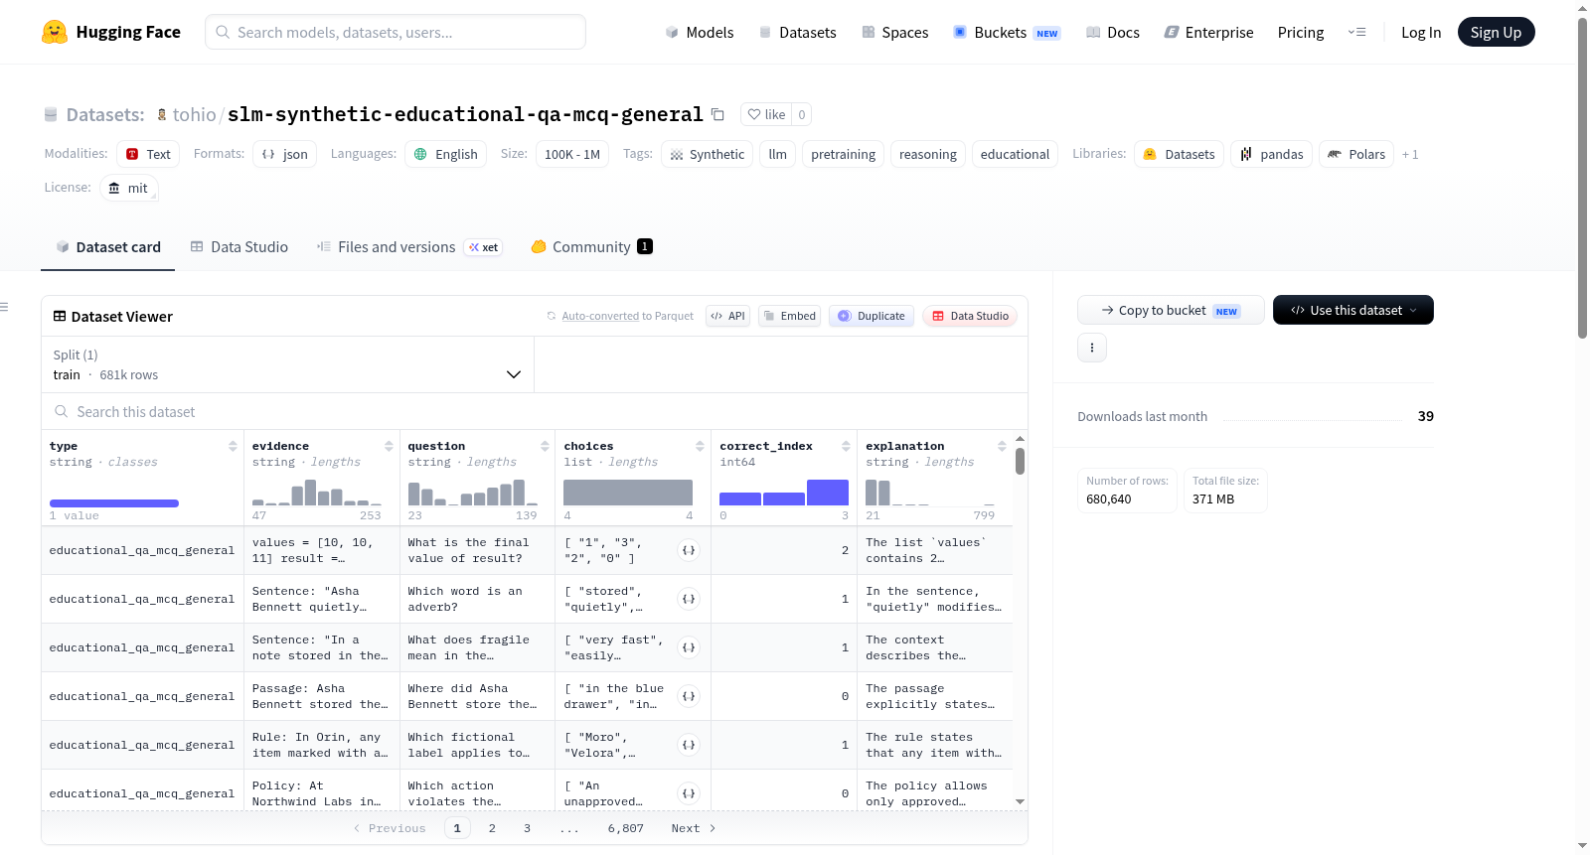
Task: Like this dataset
Action: pyautogui.click(x=766, y=114)
